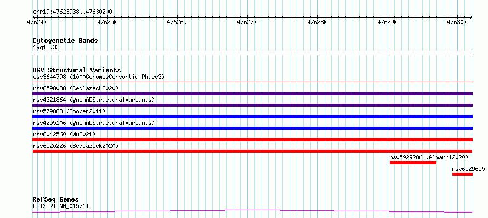The image size is (488, 218).
Task: Select the short red nsv5929286 bar
Action: click(413, 163)
